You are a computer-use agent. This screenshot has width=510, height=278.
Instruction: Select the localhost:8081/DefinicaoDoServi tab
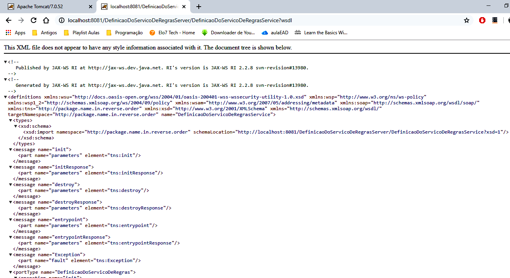141,6
